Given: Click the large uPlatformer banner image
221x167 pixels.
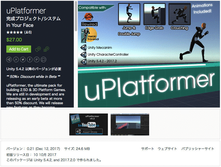Looking at the screenshot, I should [149, 54].
